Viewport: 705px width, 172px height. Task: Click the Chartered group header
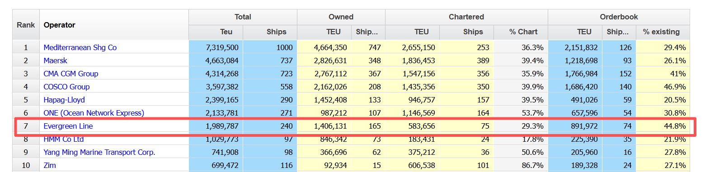(x=466, y=17)
